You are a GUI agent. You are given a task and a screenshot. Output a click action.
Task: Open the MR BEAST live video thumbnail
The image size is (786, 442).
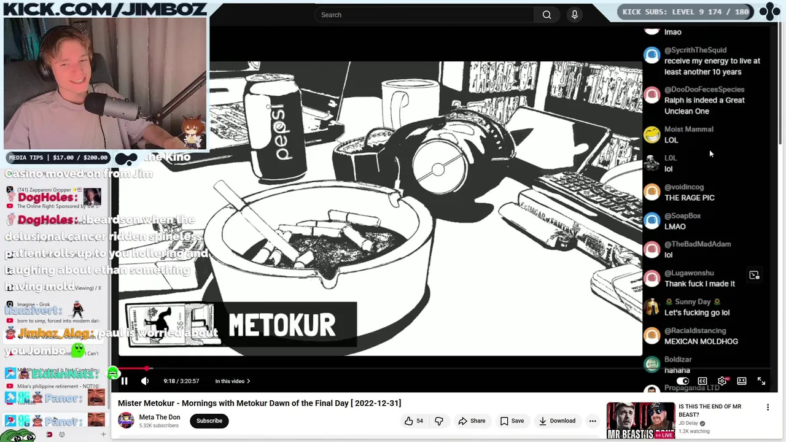(640, 421)
